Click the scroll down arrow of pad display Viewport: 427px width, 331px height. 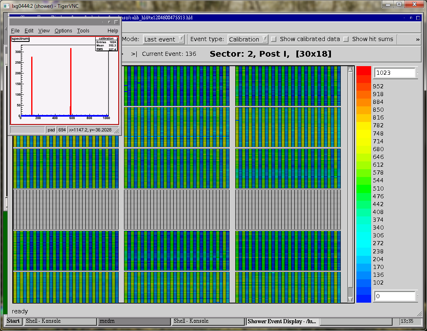click(x=351, y=299)
